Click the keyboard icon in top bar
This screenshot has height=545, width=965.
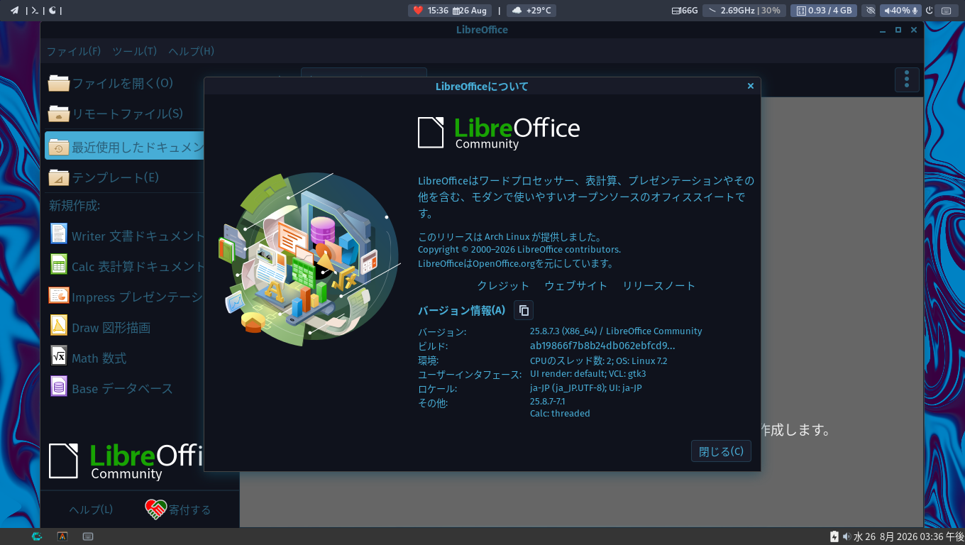(946, 11)
